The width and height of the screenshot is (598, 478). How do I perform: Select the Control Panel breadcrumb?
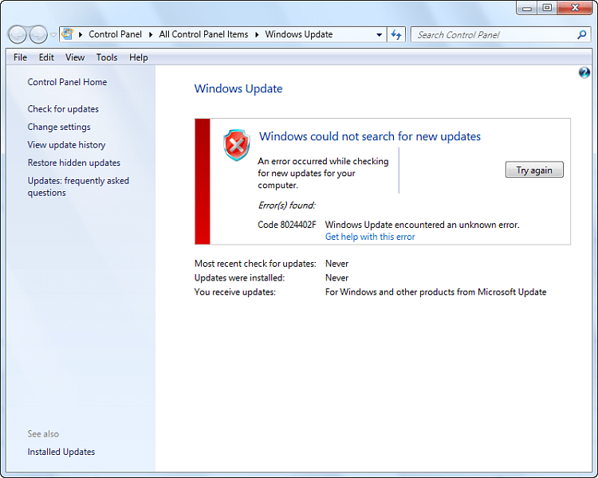pyautogui.click(x=115, y=35)
